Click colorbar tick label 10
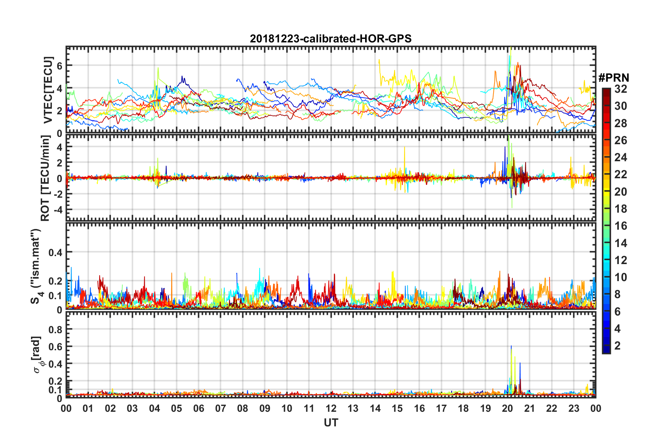Screen dimensions: 662x442 [621, 277]
